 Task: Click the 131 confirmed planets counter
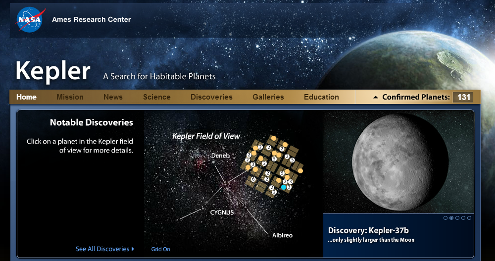(x=463, y=97)
